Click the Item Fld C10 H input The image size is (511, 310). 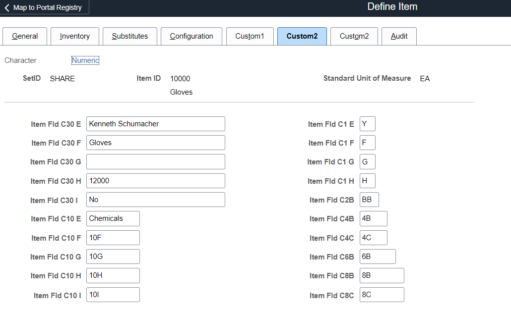[x=113, y=275]
